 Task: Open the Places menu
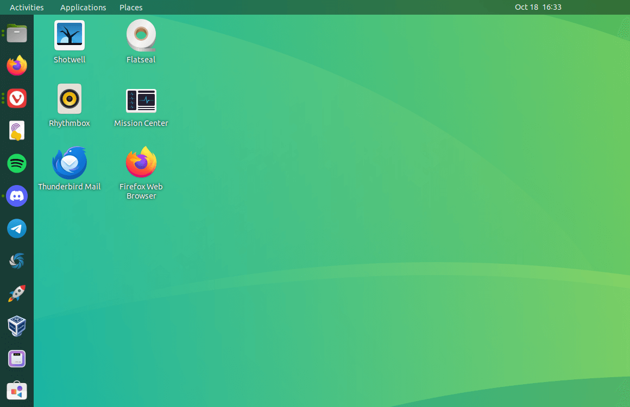(130, 7)
